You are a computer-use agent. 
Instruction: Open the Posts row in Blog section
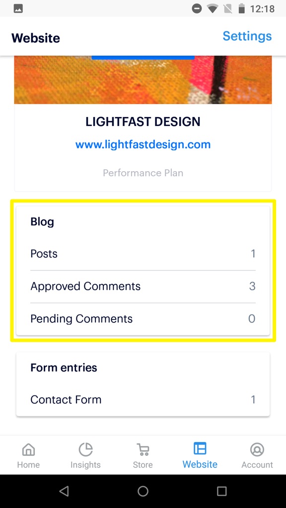pyautogui.click(x=143, y=254)
